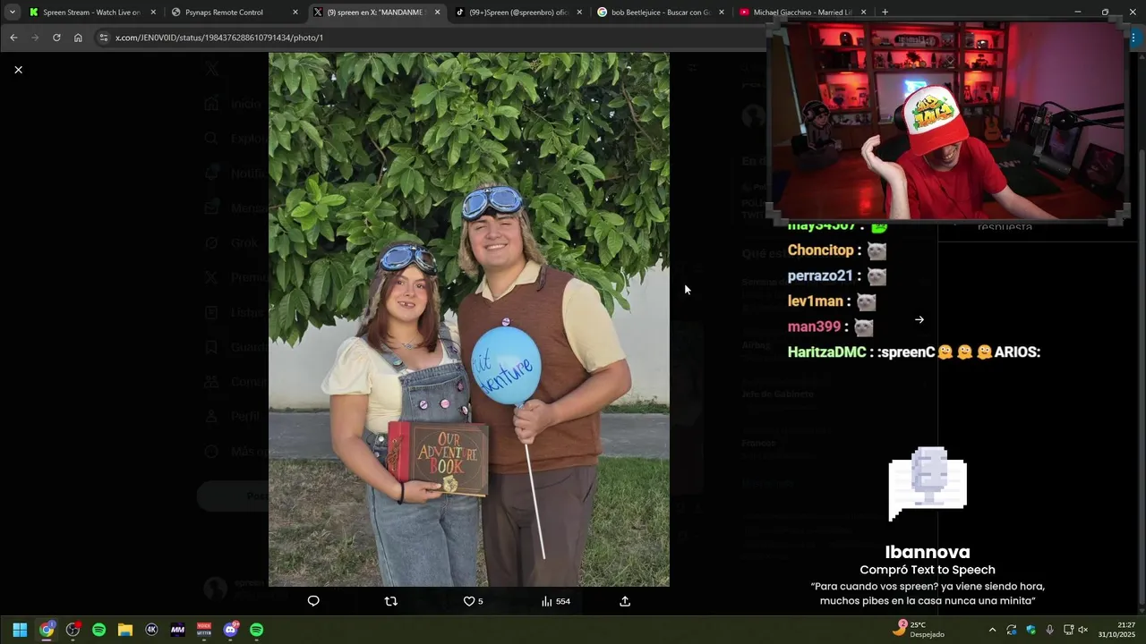Click the text-to-speech microphone graphic
Viewport: 1146px width, 644px height.
(x=928, y=484)
